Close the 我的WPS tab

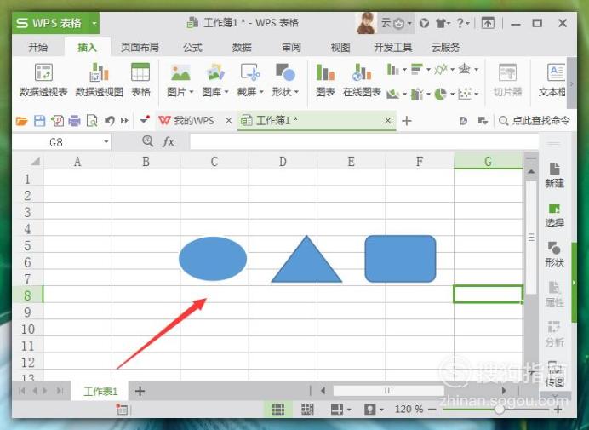229,121
